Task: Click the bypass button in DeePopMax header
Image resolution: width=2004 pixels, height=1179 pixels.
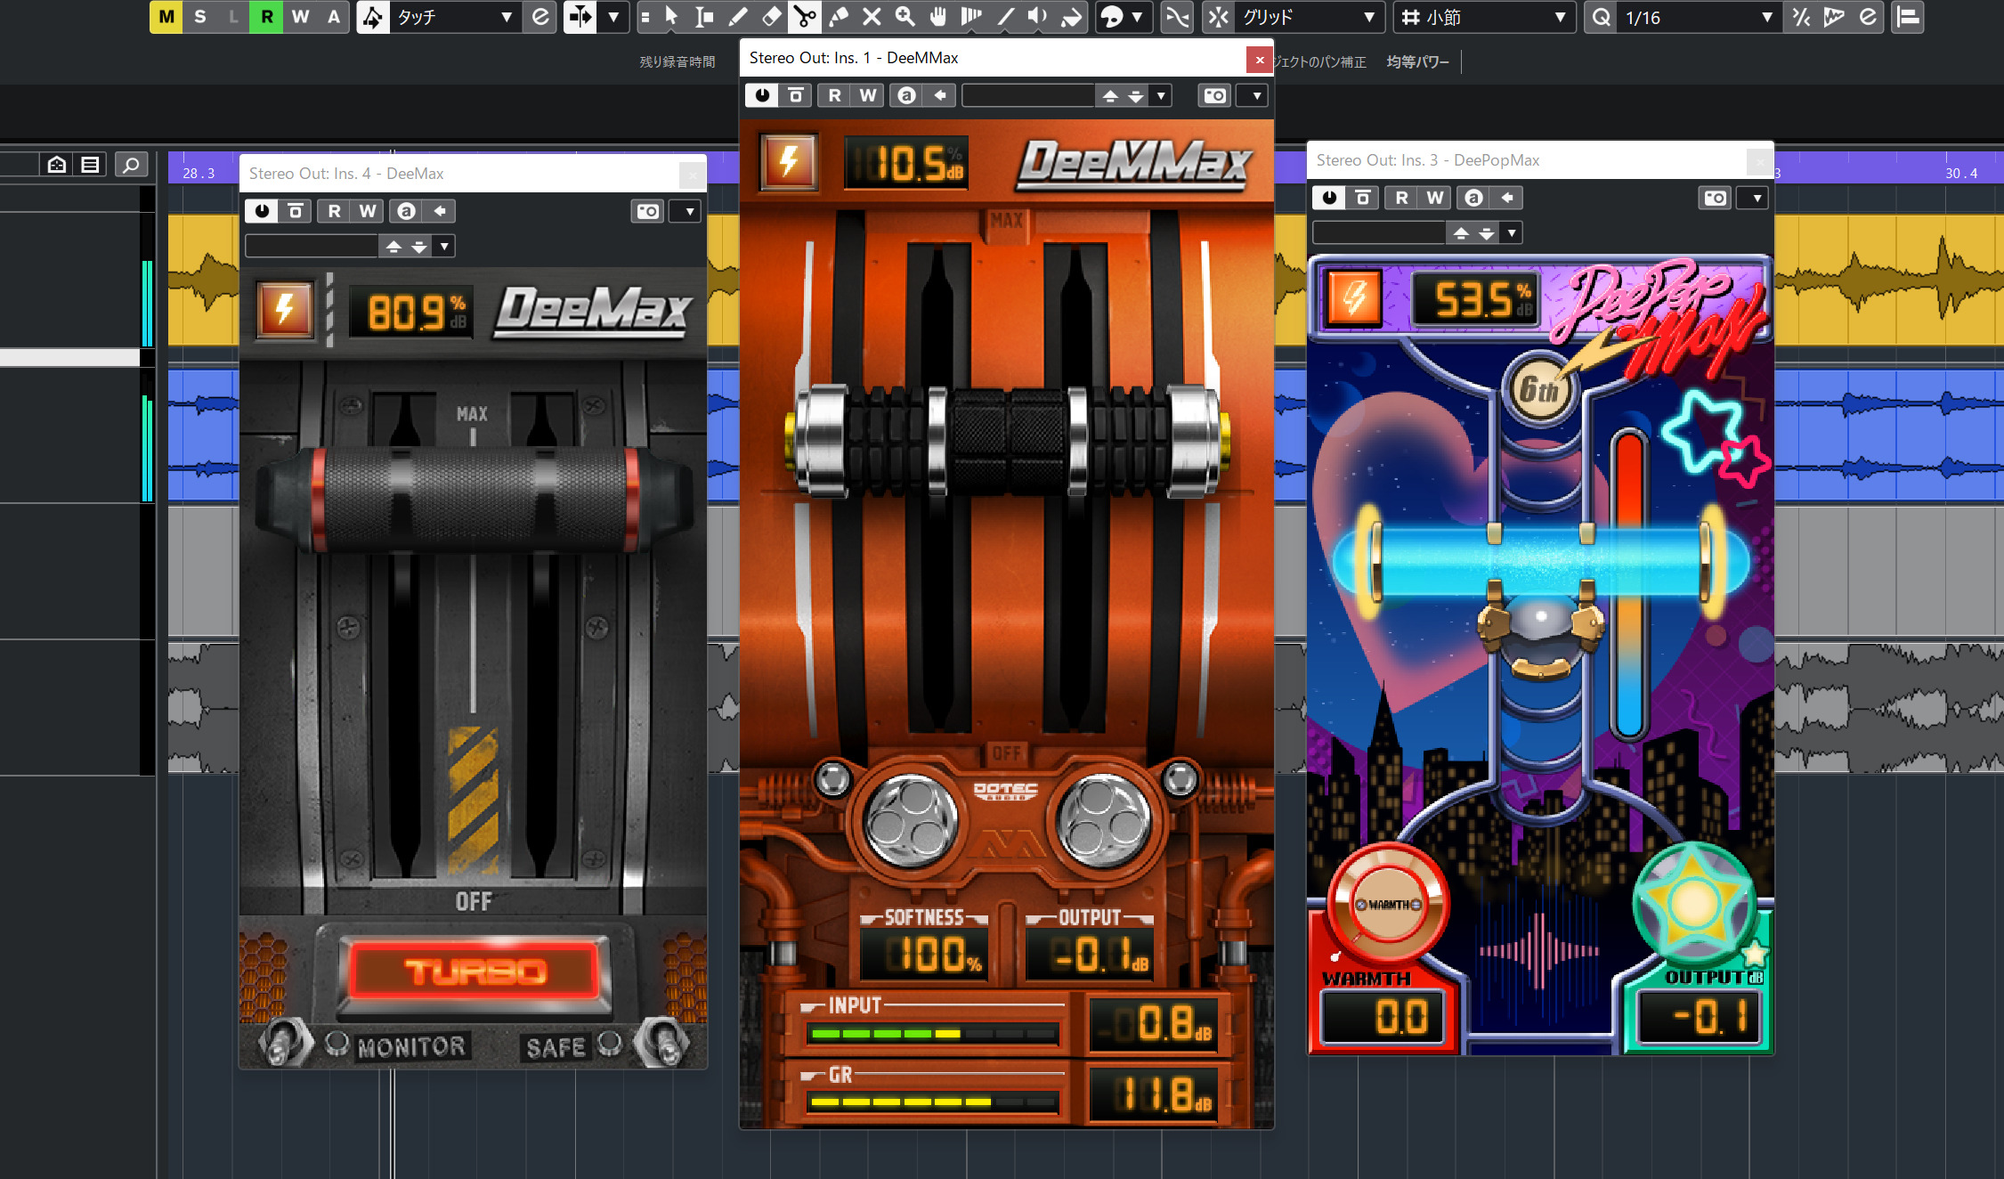Action: (1363, 198)
